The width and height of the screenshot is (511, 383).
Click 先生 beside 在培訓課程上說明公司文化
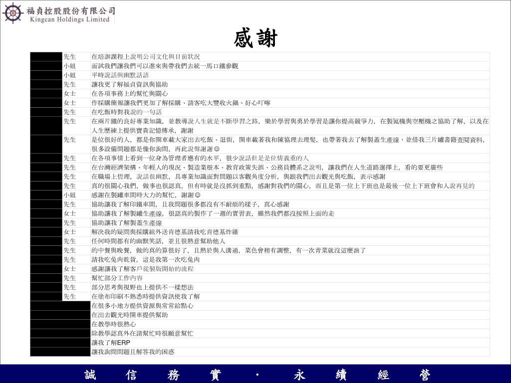tap(69, 57)
